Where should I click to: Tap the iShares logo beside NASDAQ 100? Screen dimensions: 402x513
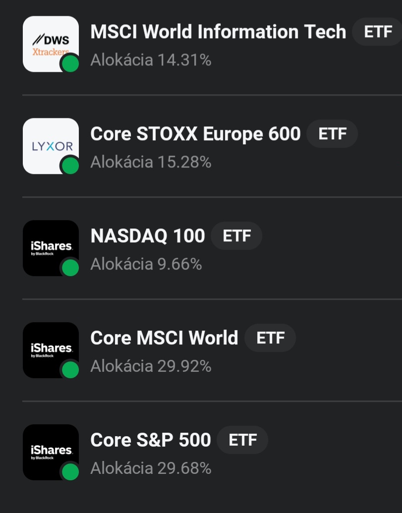[x=50, y=247]
